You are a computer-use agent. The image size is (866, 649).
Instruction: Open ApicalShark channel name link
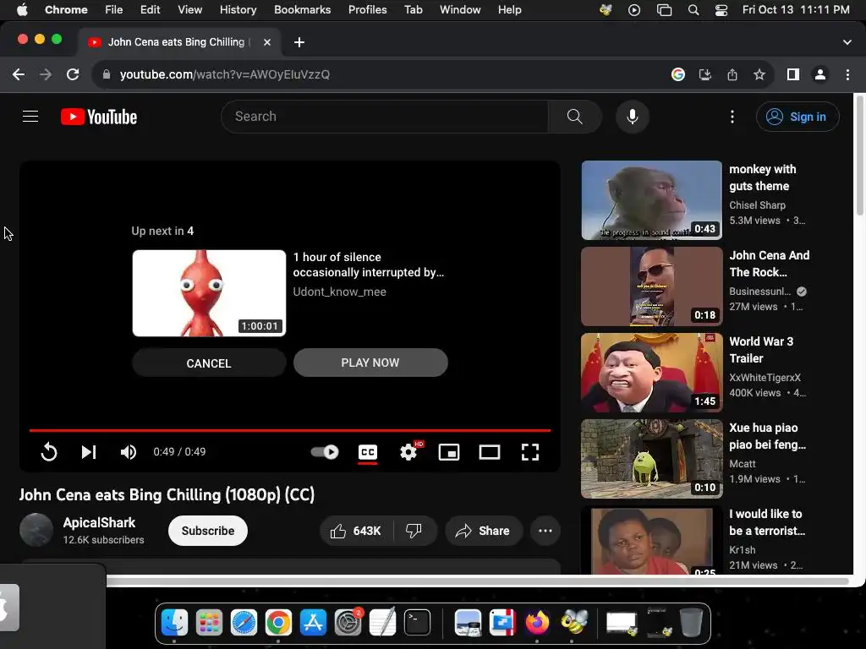(100, 522)
